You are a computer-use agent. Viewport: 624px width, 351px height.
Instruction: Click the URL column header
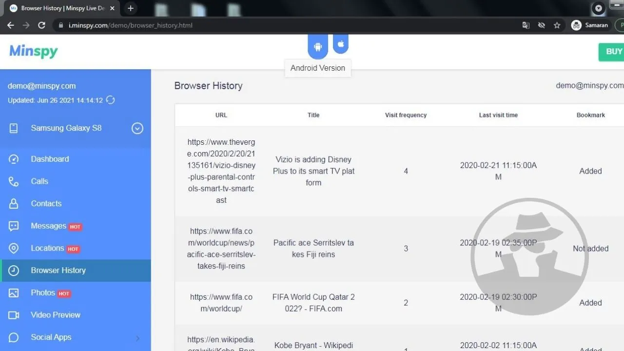tap(221, 115)
